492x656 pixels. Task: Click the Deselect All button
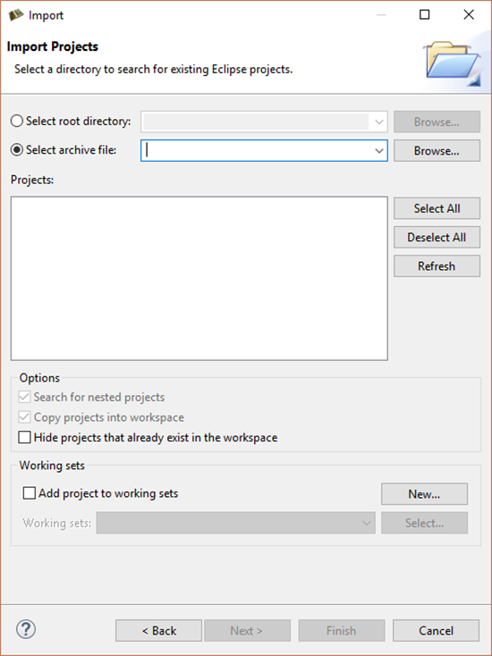point(437,237)
